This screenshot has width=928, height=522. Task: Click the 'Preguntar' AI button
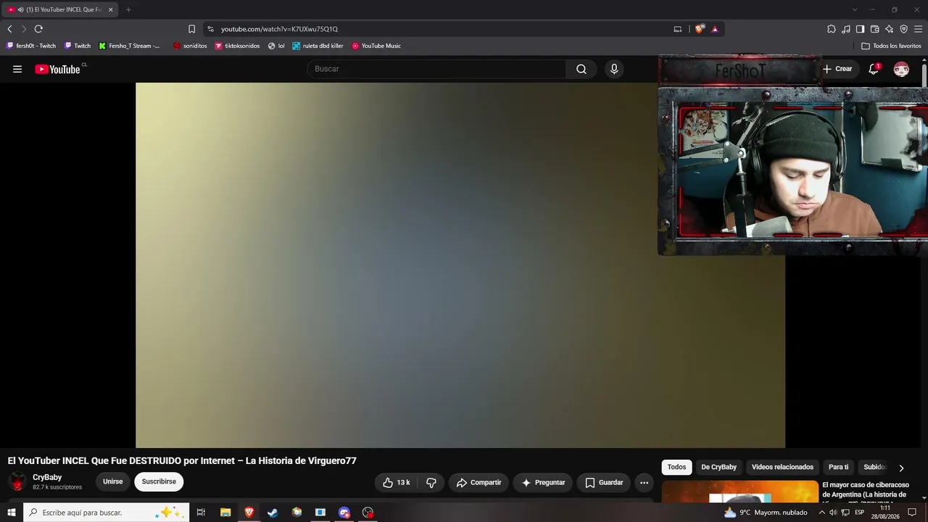pyautogui.click(x=543, y=483)
